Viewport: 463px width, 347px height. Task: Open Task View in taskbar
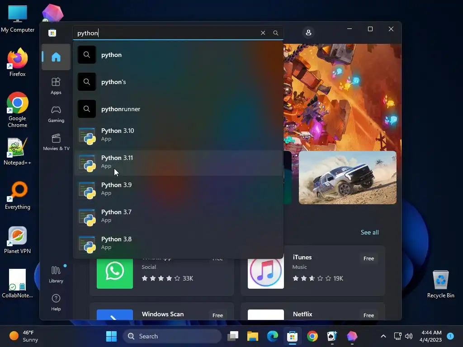[x=233, y=336]
